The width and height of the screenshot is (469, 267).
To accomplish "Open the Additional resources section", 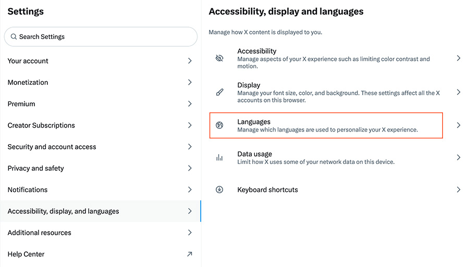I will [x=101, y=233].
